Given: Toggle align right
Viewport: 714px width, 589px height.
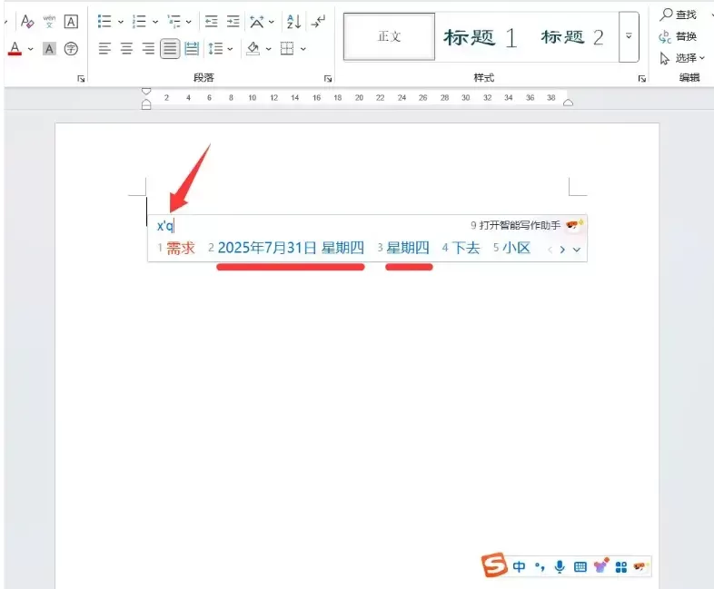Looking at the screenshot, I should click(x=148, y=48).
